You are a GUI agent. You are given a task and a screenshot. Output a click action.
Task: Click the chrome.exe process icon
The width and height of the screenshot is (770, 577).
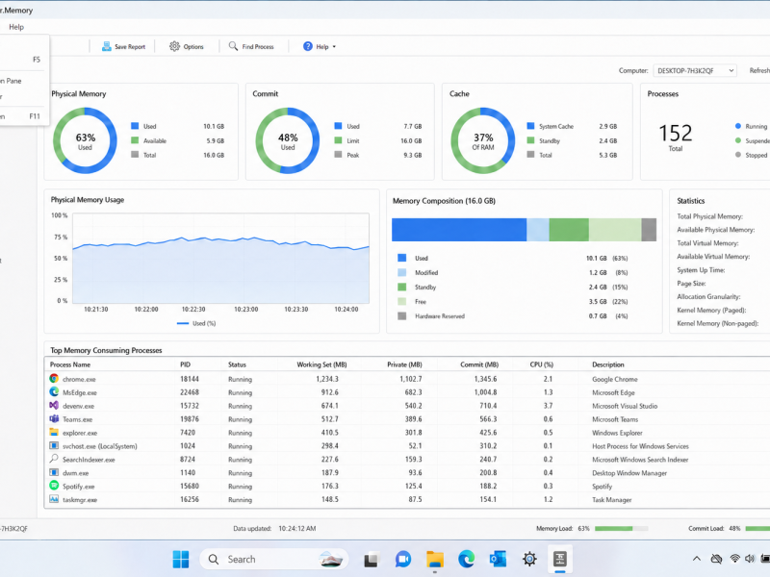(54, 378)
